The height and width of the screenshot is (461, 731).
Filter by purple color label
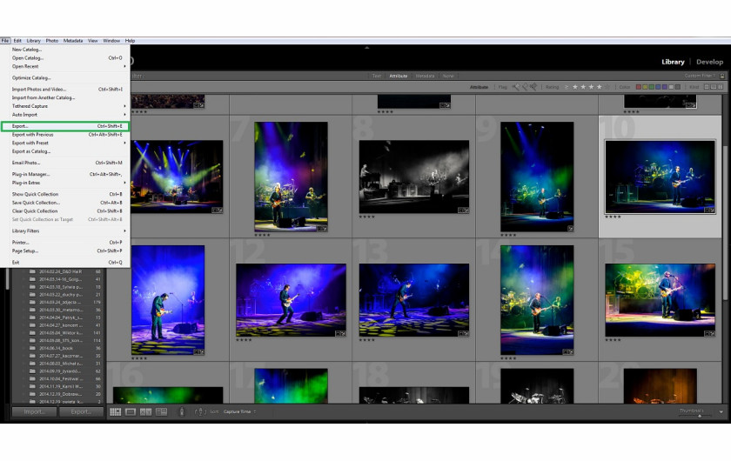(x=665, y=87)
